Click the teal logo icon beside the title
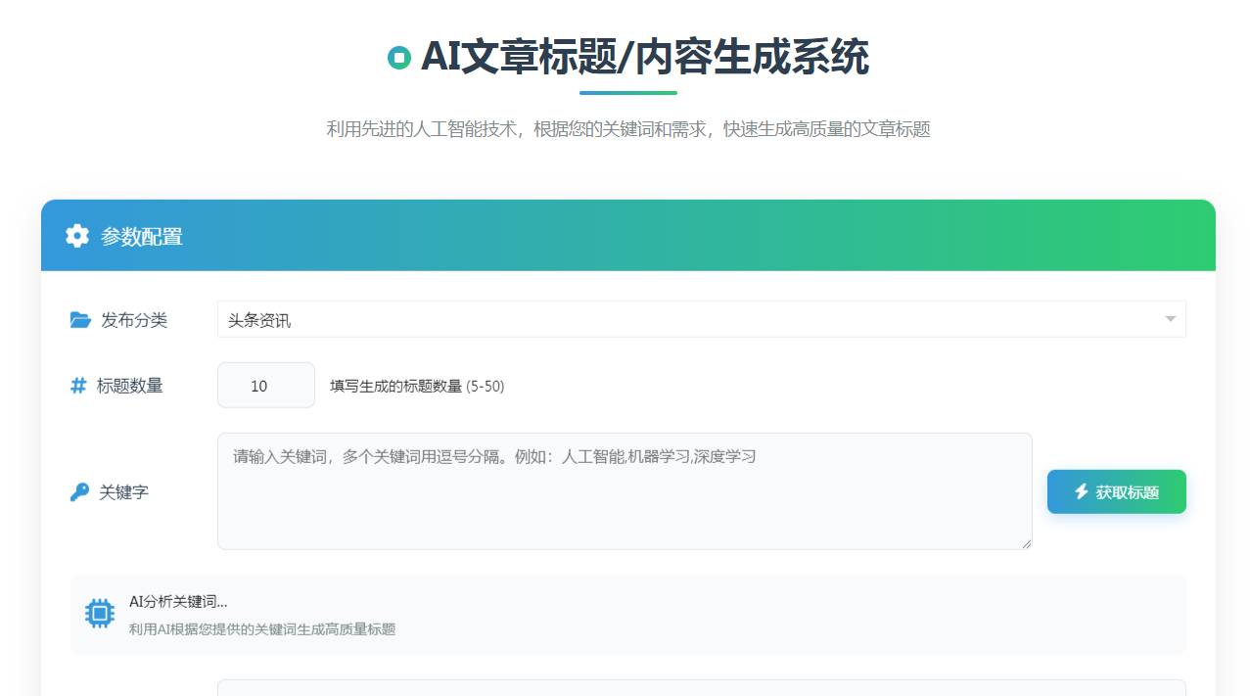 pos(398,58)
